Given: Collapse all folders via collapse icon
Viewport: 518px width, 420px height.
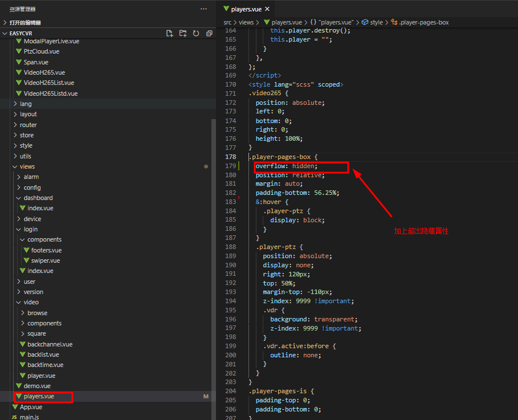Looking at the screenshot, I should pos(209,34).
